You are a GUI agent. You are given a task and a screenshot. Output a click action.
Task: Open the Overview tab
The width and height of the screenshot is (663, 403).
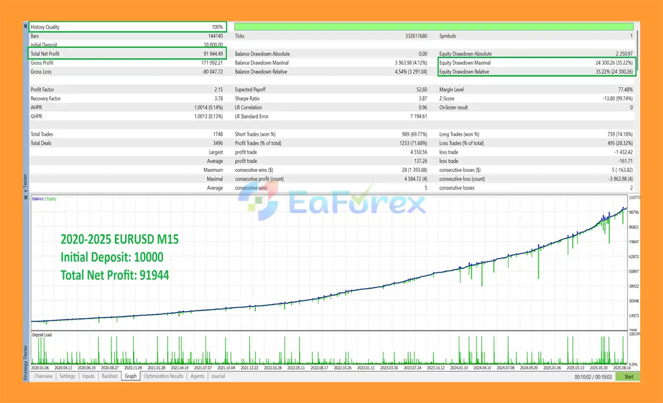[x=44, y=376]
